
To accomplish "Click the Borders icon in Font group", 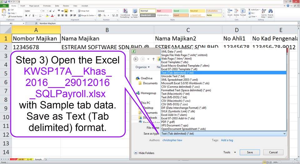I will 40,15.
